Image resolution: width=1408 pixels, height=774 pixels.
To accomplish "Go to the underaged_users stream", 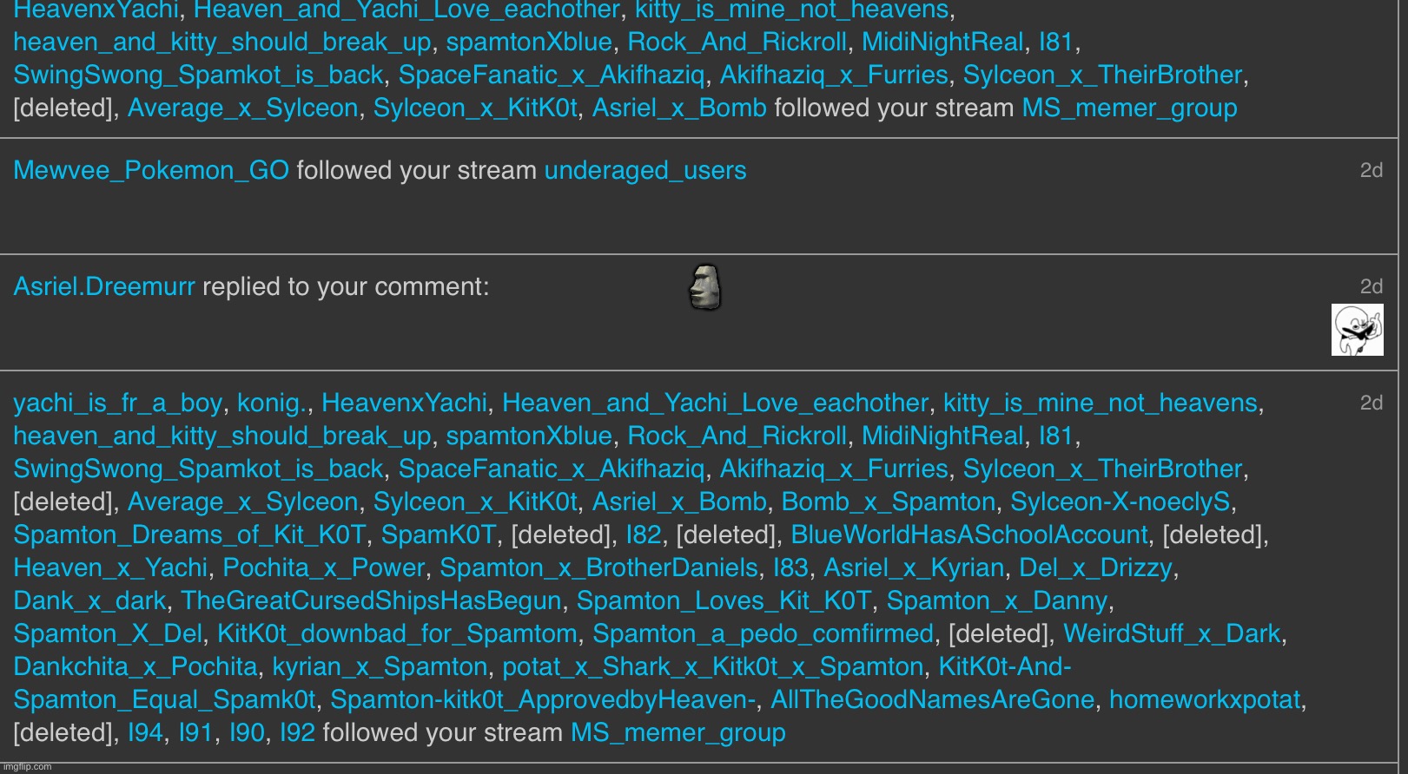I will point(645,170).
